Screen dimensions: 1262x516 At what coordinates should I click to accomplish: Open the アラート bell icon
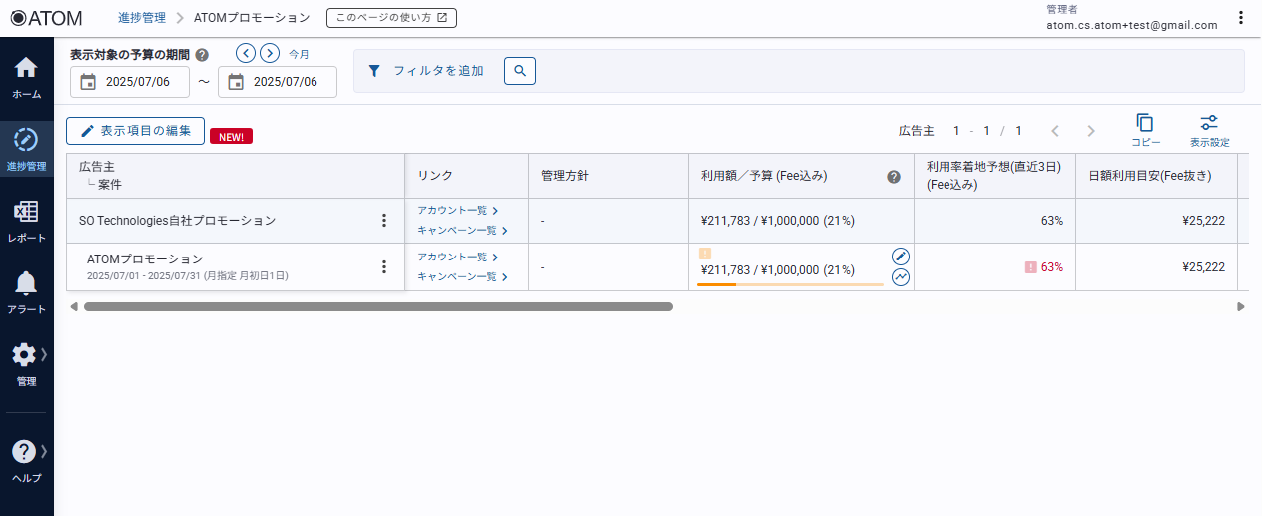[x=26, y=284]
